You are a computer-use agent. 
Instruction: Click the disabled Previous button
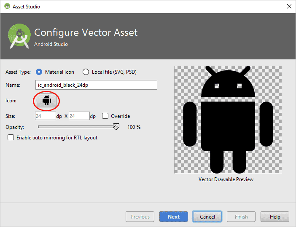click(140, 217)
